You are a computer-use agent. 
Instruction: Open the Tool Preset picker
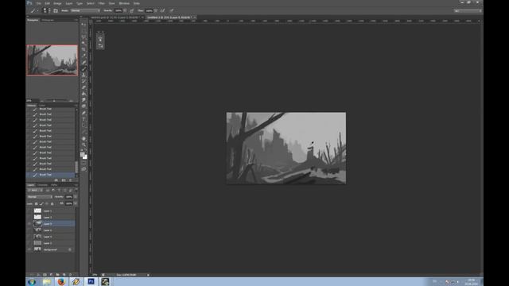pos(34,10)
